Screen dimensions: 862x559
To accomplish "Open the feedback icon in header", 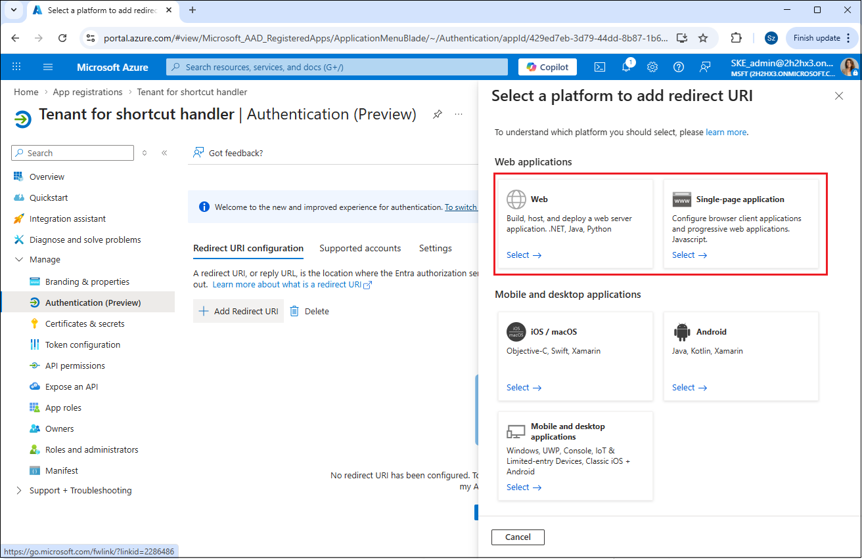I will [705, 67].
